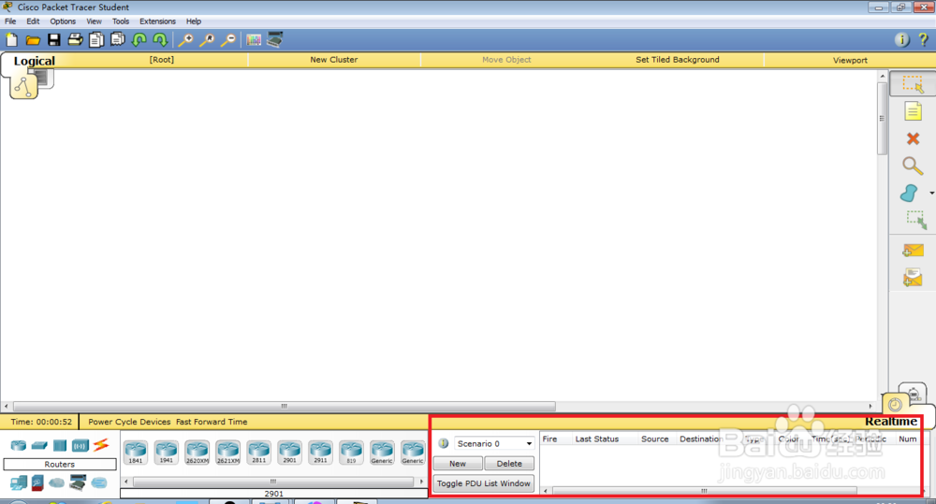Select the Select tool in right panel
Screen dimensions: 936x504
coord(912,84)
